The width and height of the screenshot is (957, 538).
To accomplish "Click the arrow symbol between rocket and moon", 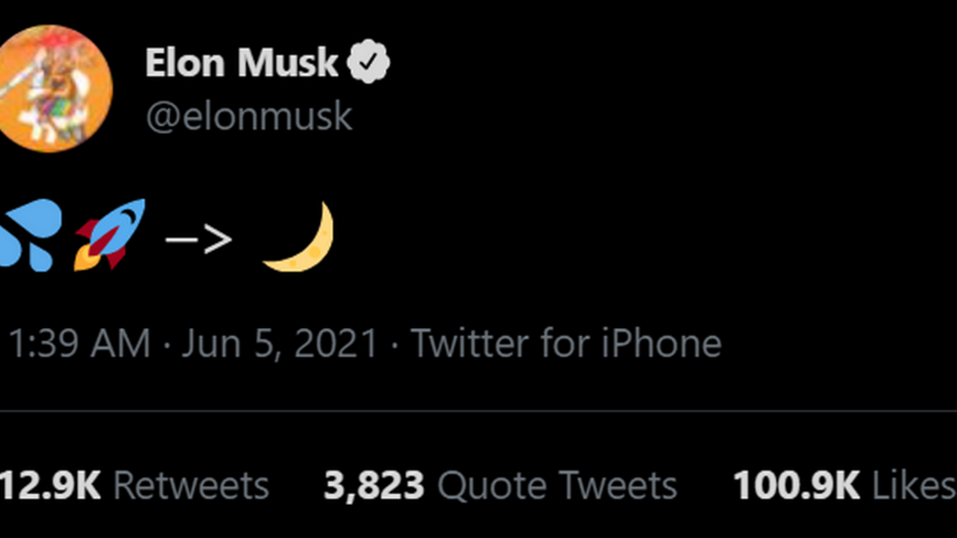I will [x=198, y=237].
